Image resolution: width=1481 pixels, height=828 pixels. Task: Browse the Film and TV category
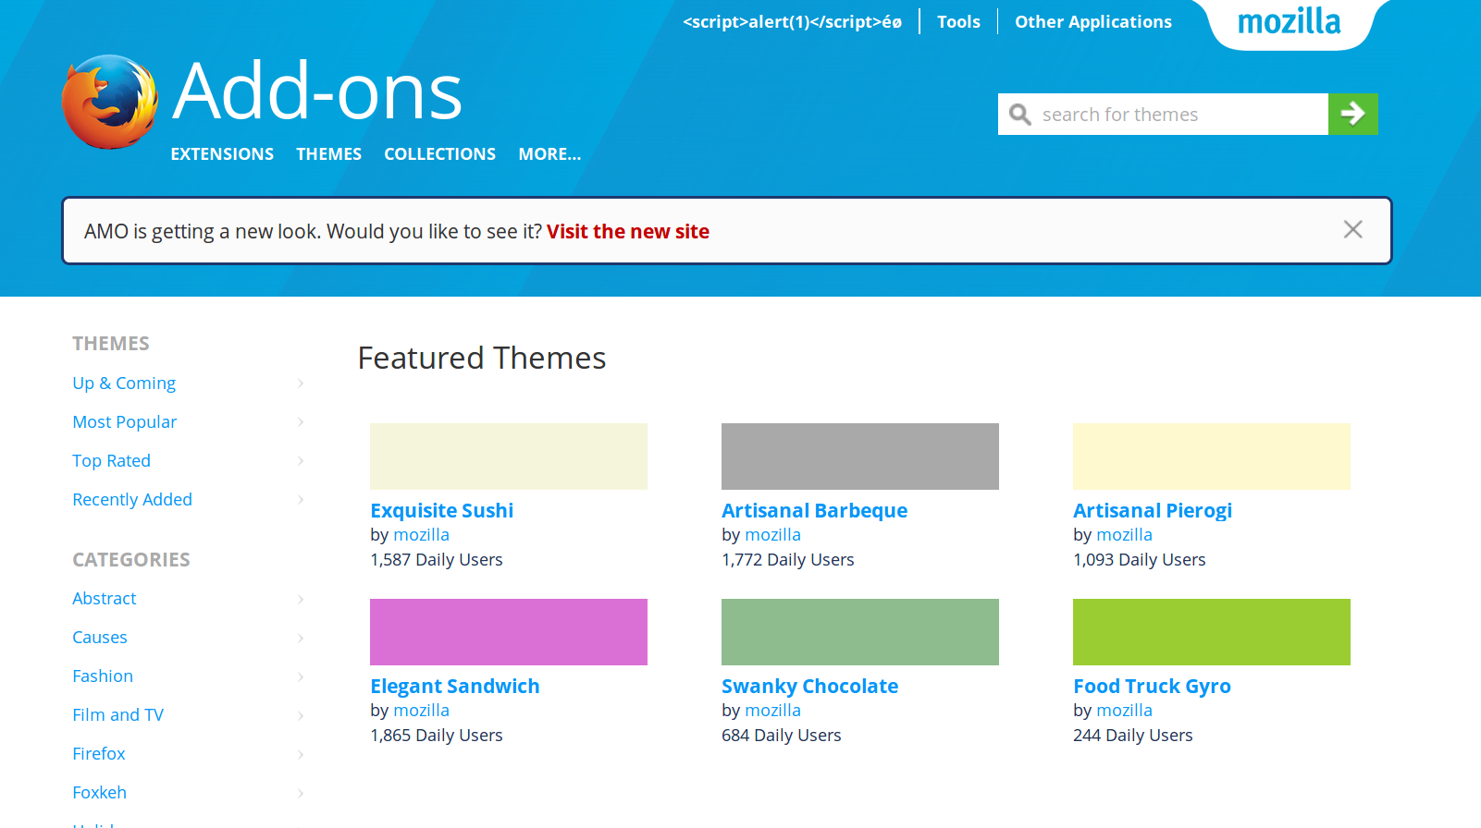pos(117,715)
